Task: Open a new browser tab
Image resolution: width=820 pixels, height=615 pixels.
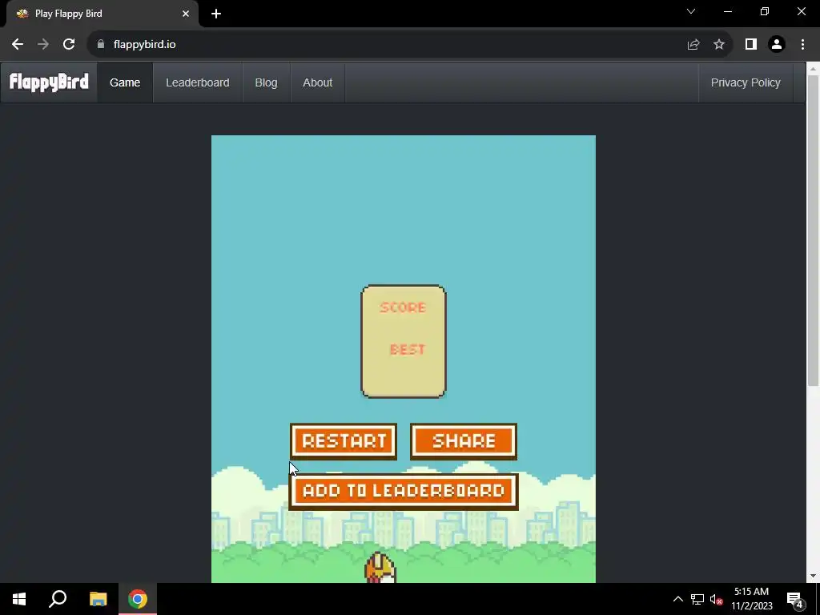Action: pos(216,14)
